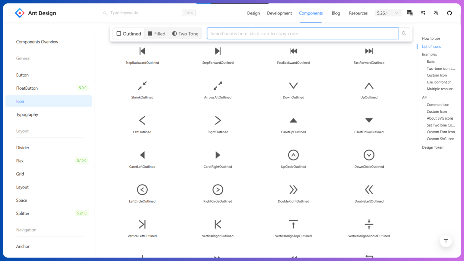Switch language with the En icon
Viewport: 464px width, 261px height.
410,13
